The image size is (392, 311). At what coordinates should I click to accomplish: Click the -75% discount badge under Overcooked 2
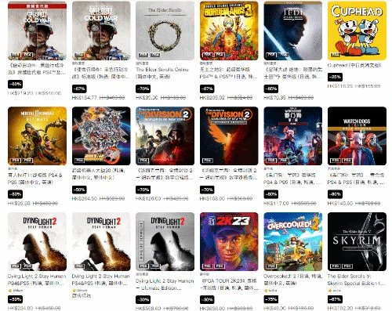coord(271,299)
